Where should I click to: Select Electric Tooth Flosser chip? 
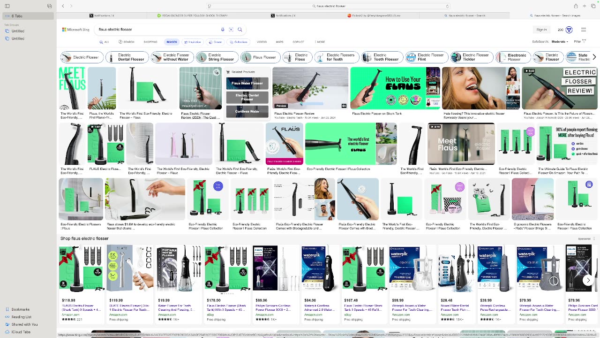(382, 57)
